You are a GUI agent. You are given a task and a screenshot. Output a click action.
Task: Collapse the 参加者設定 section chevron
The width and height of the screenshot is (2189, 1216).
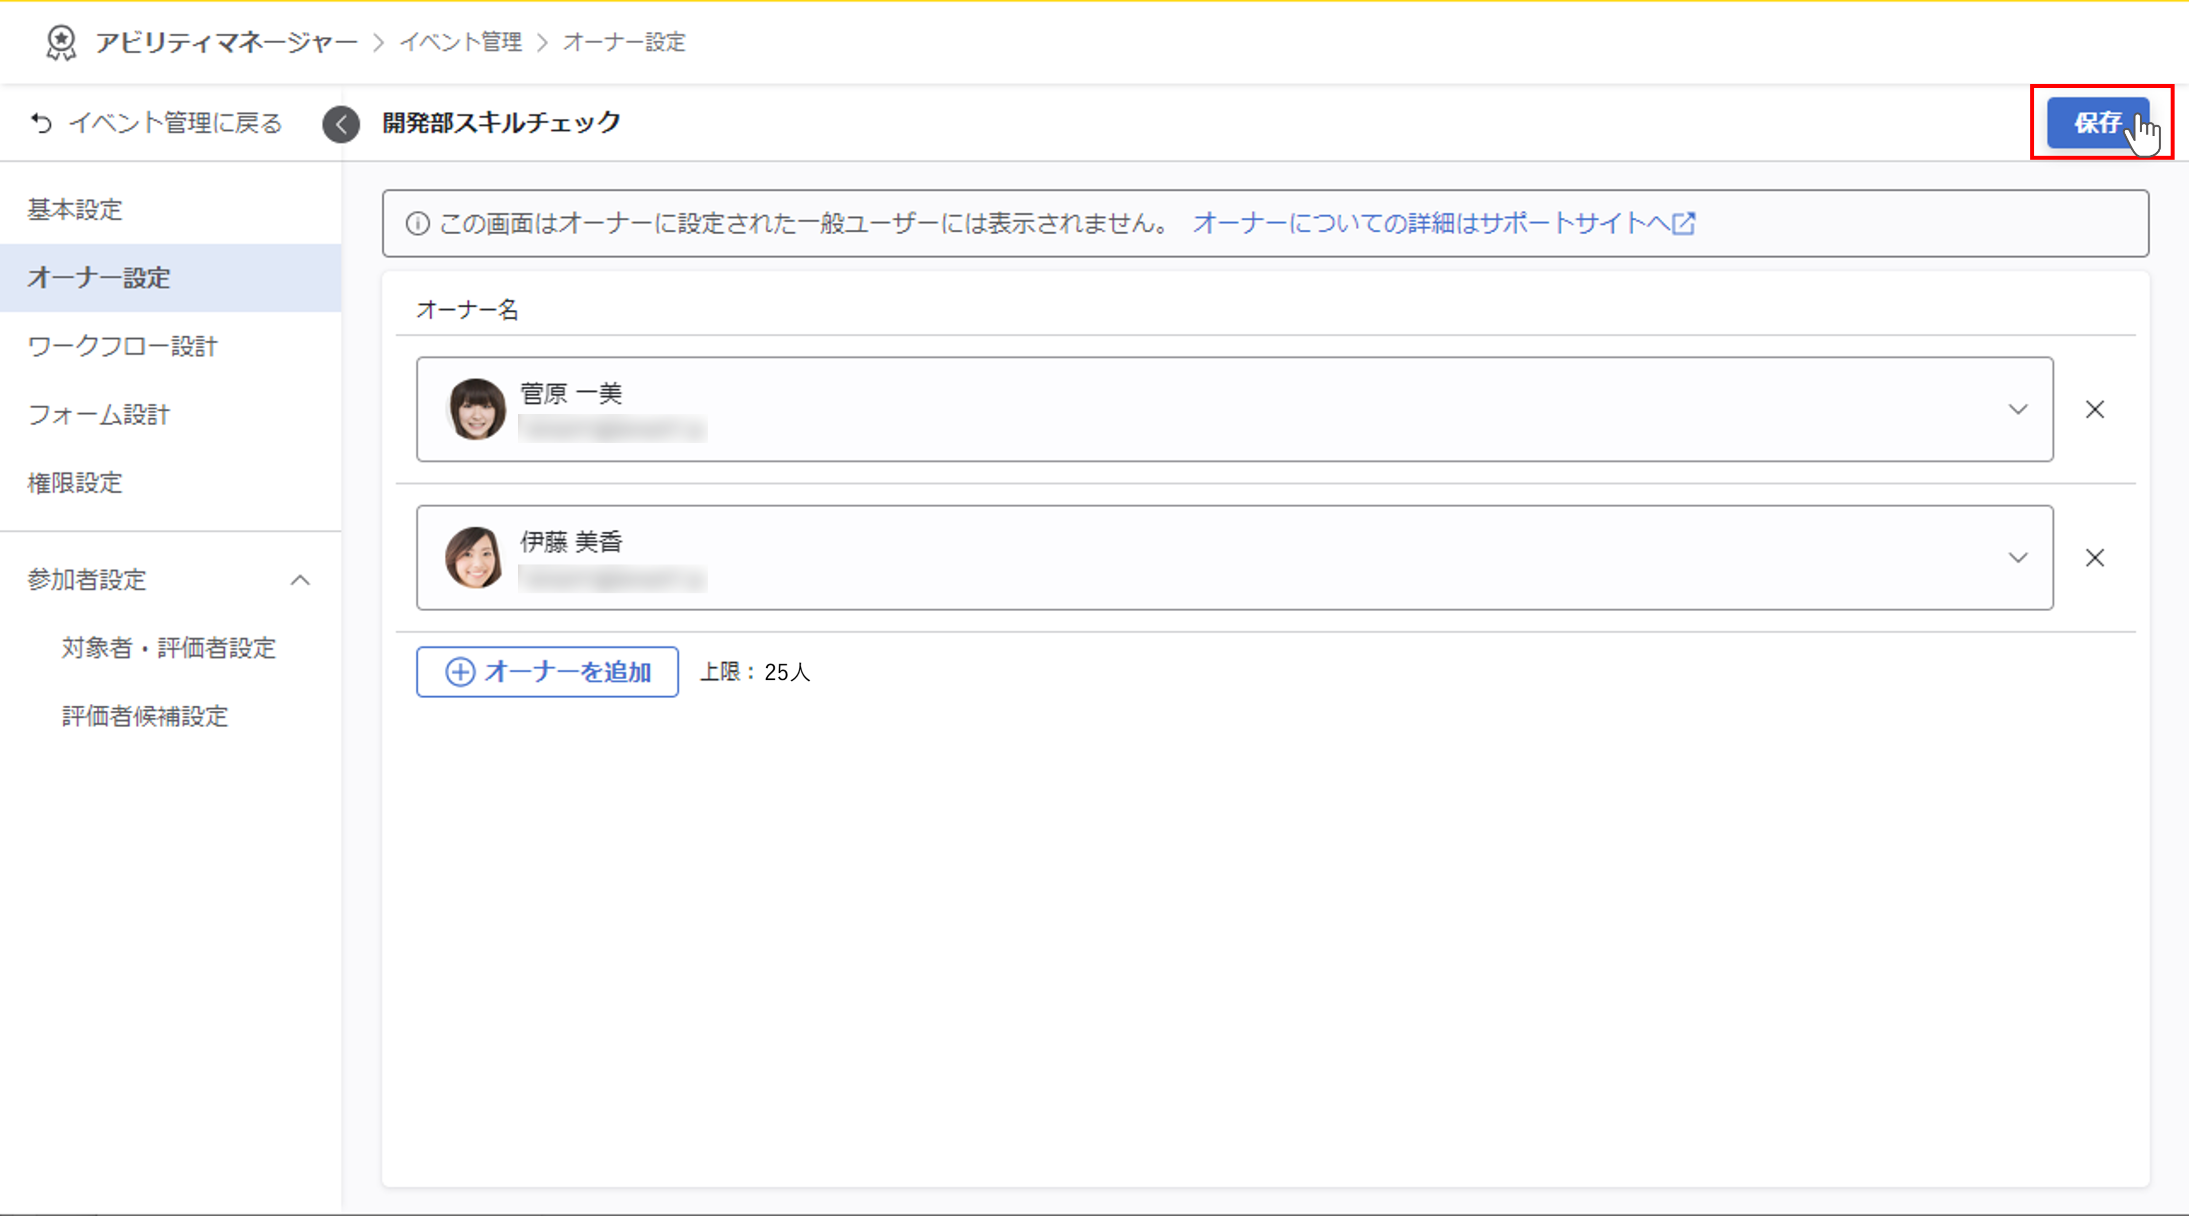click(300, 580)
